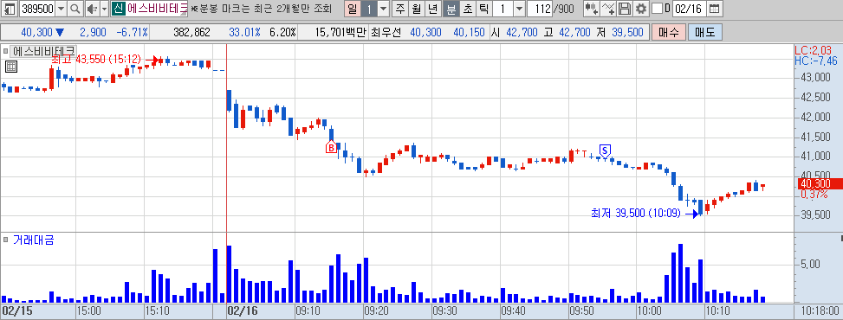Click the bar count field showing 112
The height and width of the screenshot is (320, 843).
pyautogui.click(x=540, y=9)
